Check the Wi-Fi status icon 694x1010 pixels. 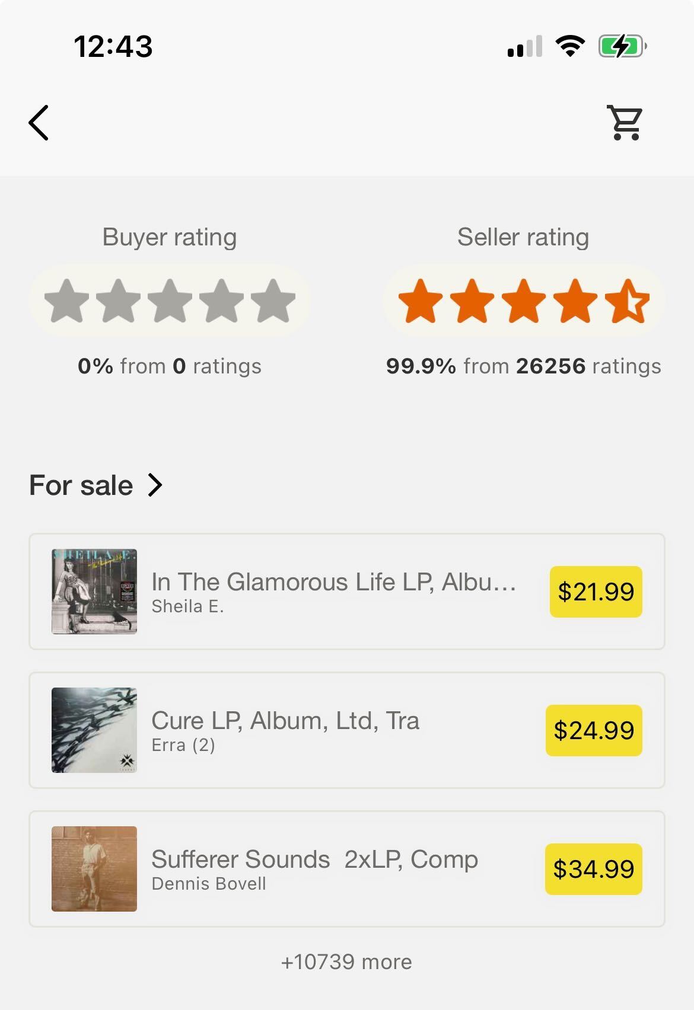pyautogui.click(x=569, y=46)
